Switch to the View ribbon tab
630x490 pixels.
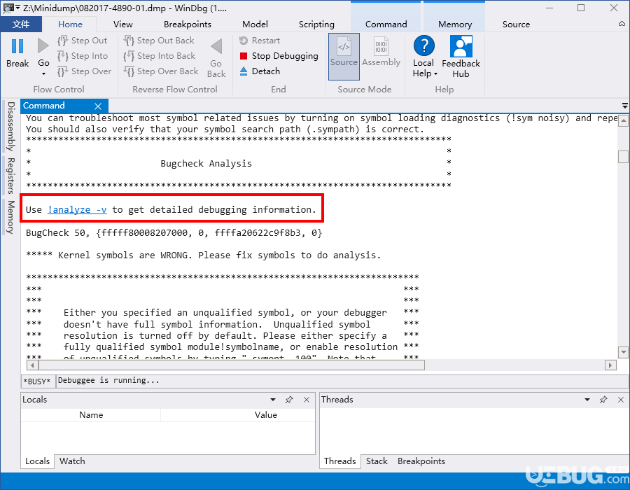click(123, 24)
